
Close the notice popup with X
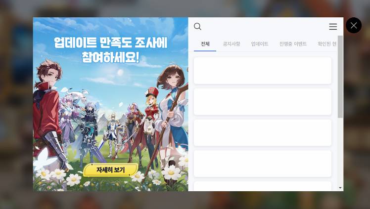point(354,25)
